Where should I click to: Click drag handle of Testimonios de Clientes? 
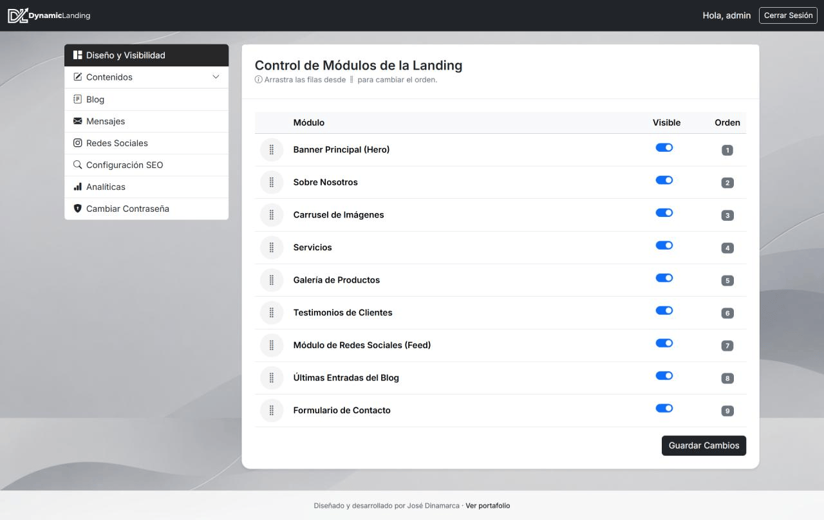coord(272,313)
